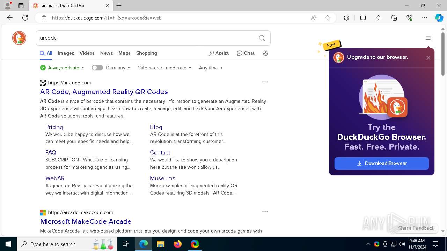
Task: Open Windows Start menu
Action: [8, 244]
